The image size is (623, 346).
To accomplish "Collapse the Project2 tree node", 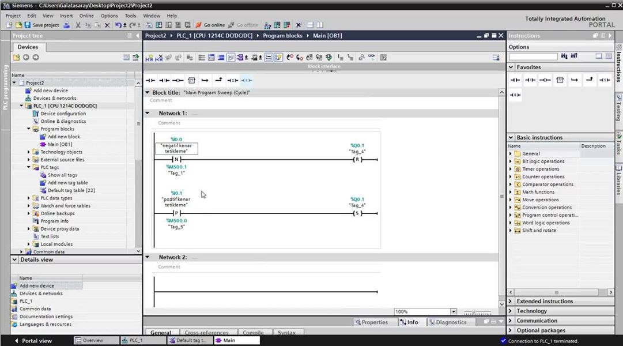I will (x=14, y=82).
